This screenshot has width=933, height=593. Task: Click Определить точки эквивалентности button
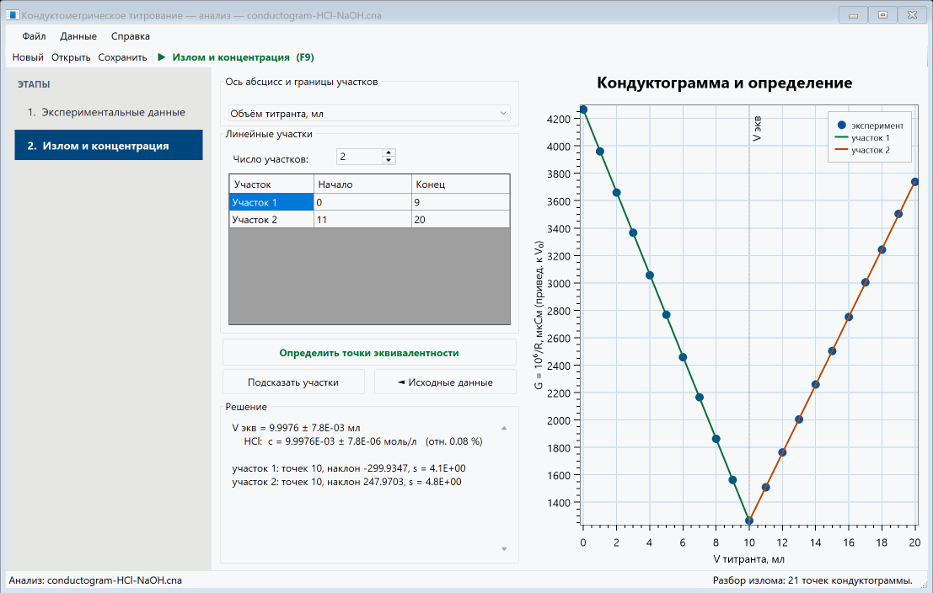coord(369,353)
